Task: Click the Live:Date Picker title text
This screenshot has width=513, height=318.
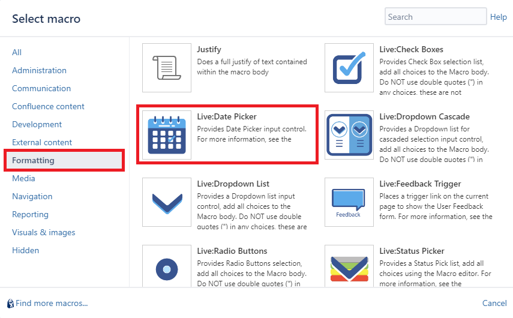Action: pyautogui.click(x=226, y=116)
